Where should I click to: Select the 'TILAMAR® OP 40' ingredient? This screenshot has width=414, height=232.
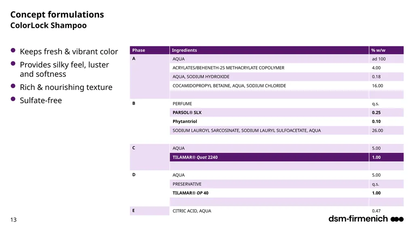tap(190, 193)
